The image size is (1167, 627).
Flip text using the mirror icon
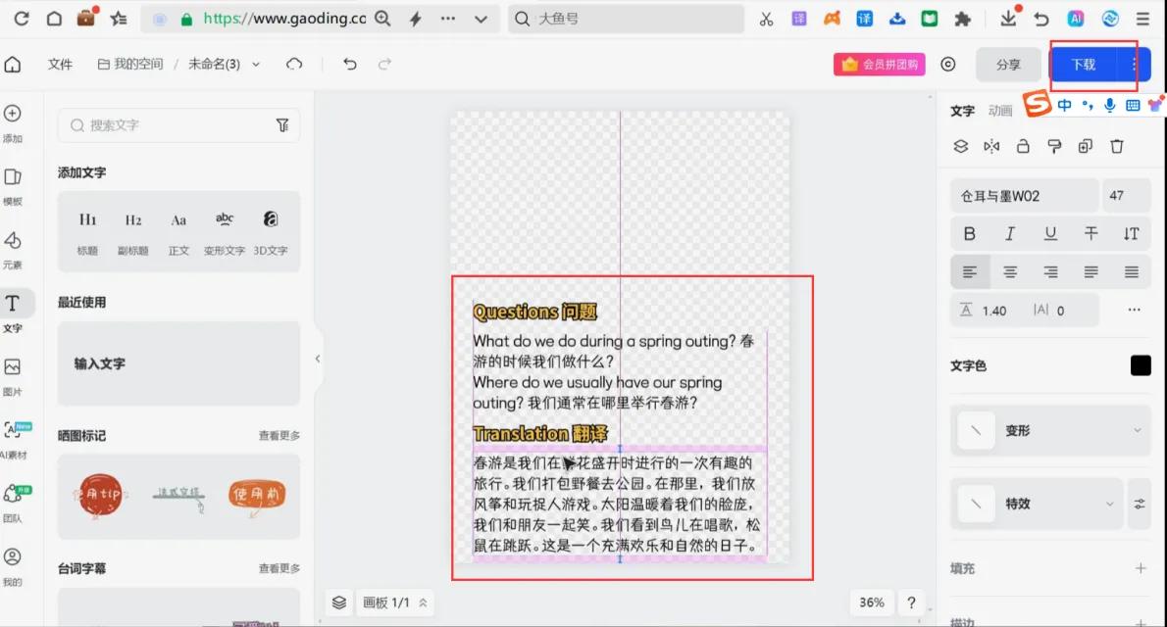click(991, 146)
